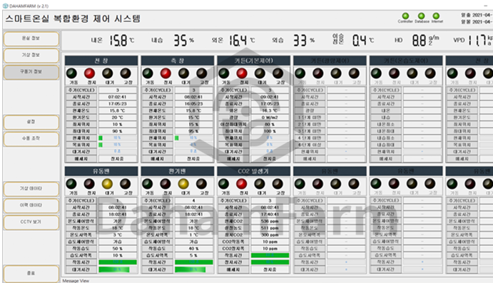The height and width of the screenshot is (283, 493).
Task: Open 수동 조작 manual control
Action: pos(31,138)
